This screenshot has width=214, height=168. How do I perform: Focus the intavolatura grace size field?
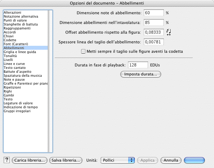tap(154, 22)
